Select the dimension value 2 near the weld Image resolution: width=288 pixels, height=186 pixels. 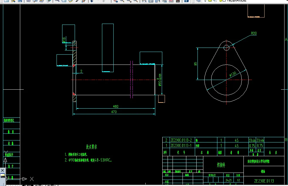[x=81, y=71]
